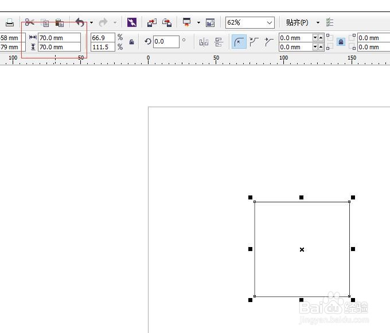This screenshot has height=333, width=390.
Task: Decrease the lower corner radius value
Action: pos(315,47)
